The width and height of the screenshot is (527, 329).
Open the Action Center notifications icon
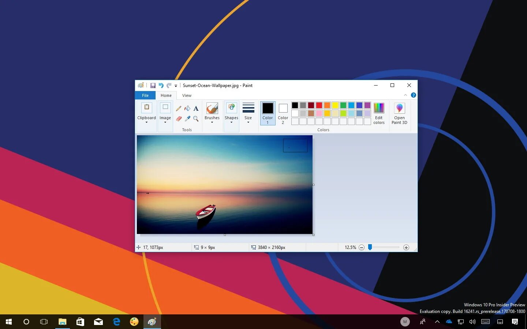pyautogui.click(x=515, y=322)
